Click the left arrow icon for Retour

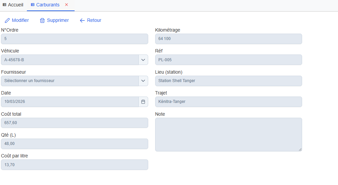[x=82, y=21]
